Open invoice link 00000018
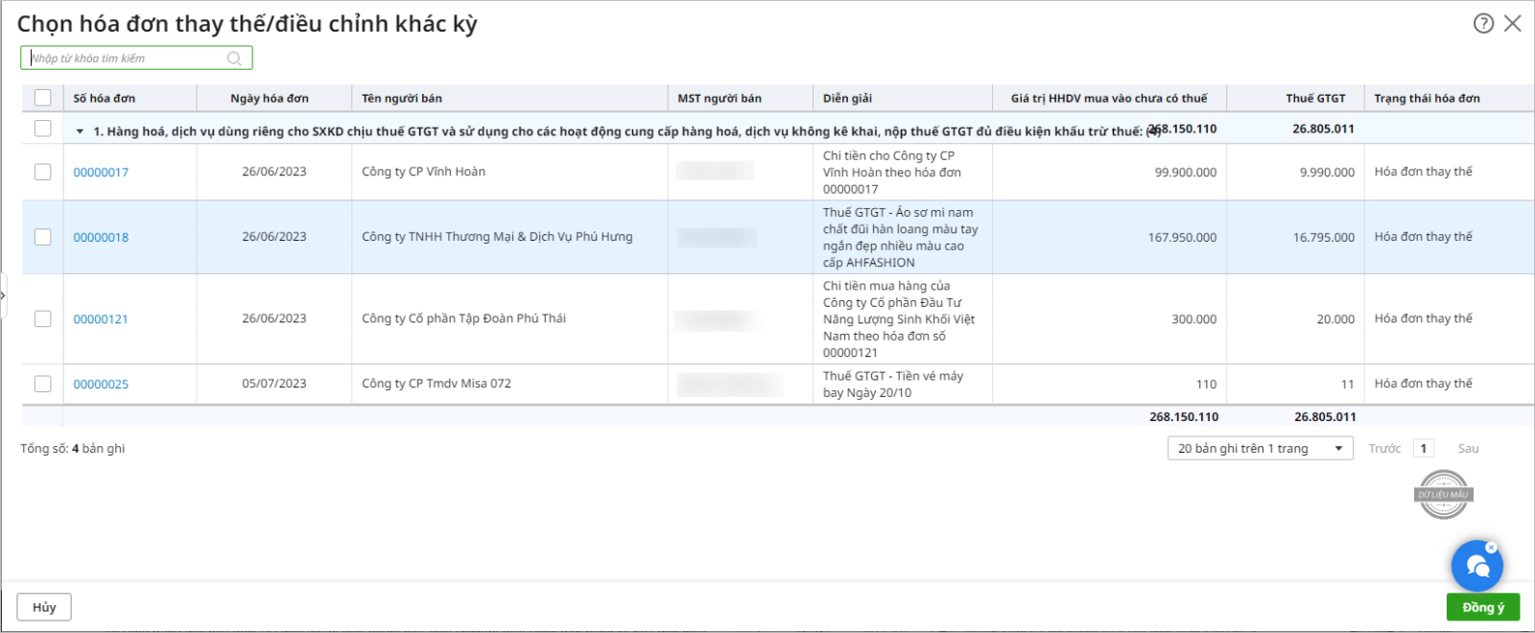1535x633 pixels. click(x=101, y=238)
